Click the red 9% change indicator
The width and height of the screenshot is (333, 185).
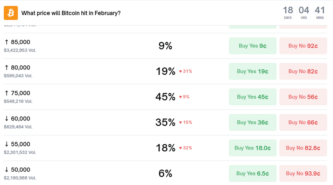click(184, 97)
